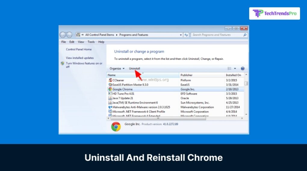
Task: Click the Google Chrome list icon
Action: [x=110, y=89]
